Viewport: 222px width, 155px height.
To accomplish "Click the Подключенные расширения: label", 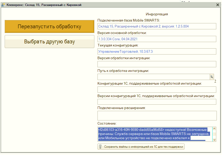I will click(x=121, y=108).
